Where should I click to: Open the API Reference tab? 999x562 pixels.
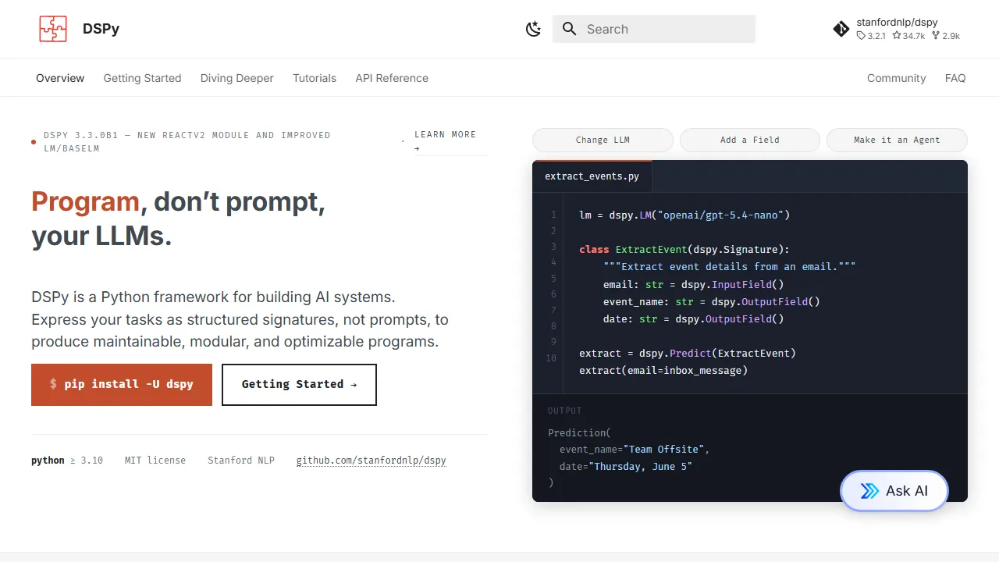(x=392, y=78)
